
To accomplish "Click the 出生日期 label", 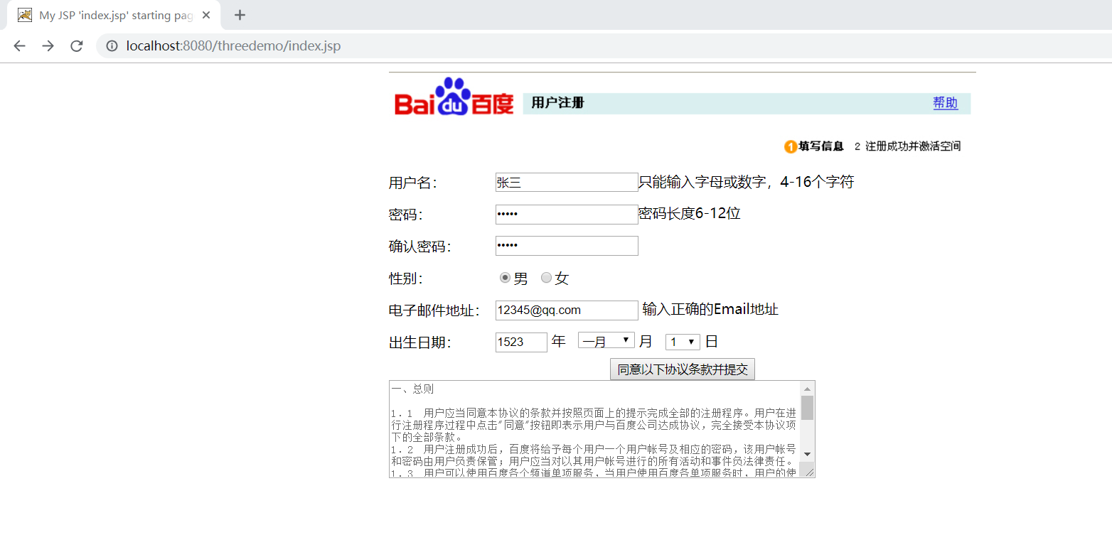I will (x=419, y=342).
